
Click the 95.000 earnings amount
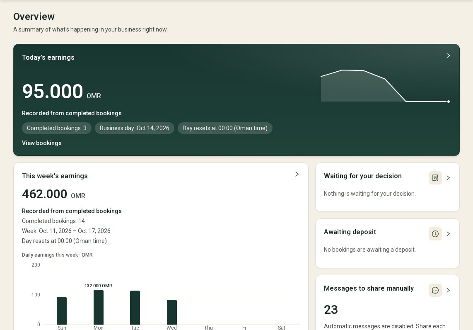point(53,91)
